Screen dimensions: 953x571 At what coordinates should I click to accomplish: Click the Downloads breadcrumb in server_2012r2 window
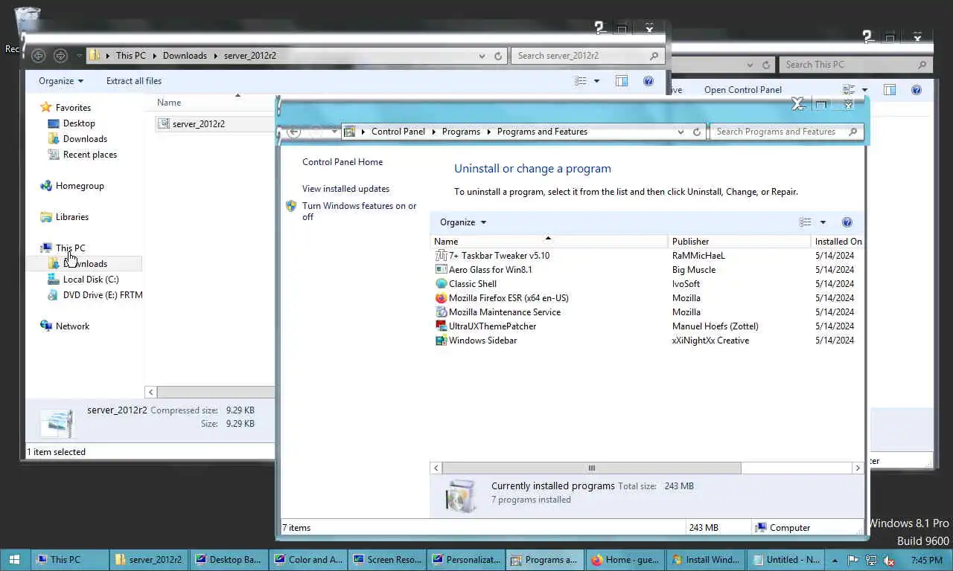tap(185, 56)
